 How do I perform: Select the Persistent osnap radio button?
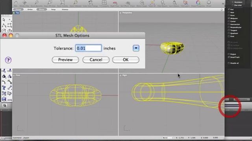click(x=233, y=2)
